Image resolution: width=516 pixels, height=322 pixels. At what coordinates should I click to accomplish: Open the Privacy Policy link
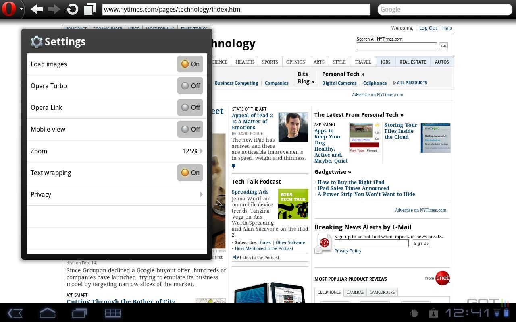coord(348,251)
